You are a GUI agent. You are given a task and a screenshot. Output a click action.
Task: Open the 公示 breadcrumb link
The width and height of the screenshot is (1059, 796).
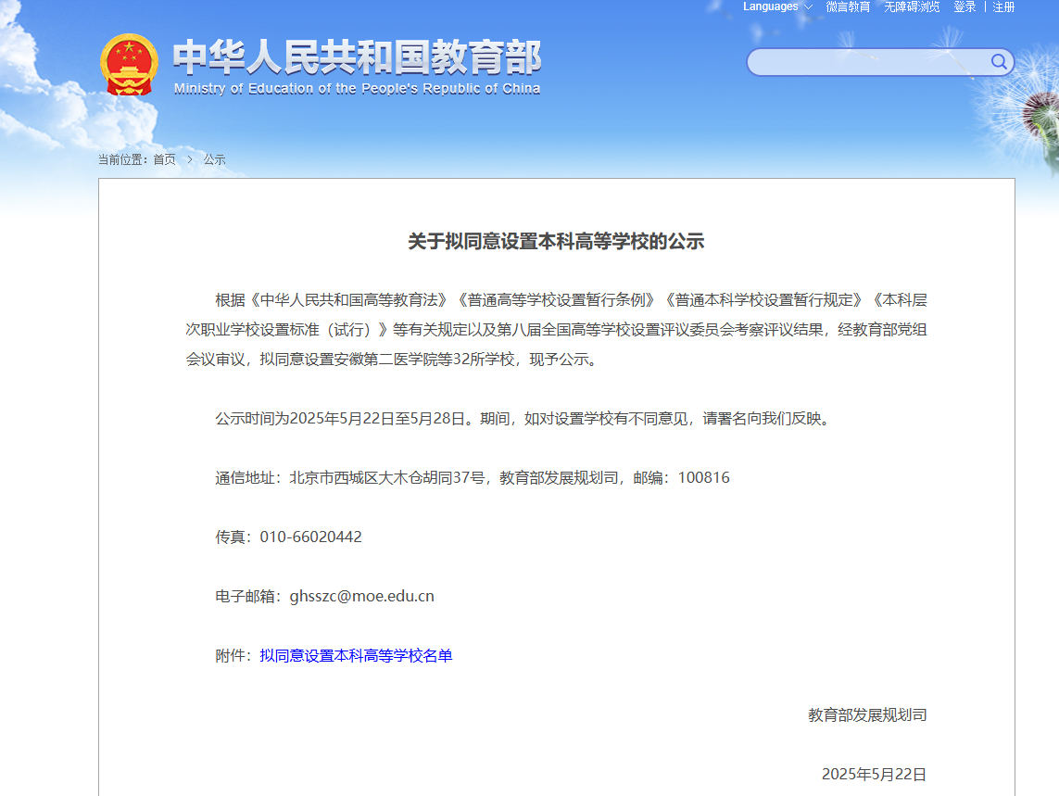click(x=214, y=159)
